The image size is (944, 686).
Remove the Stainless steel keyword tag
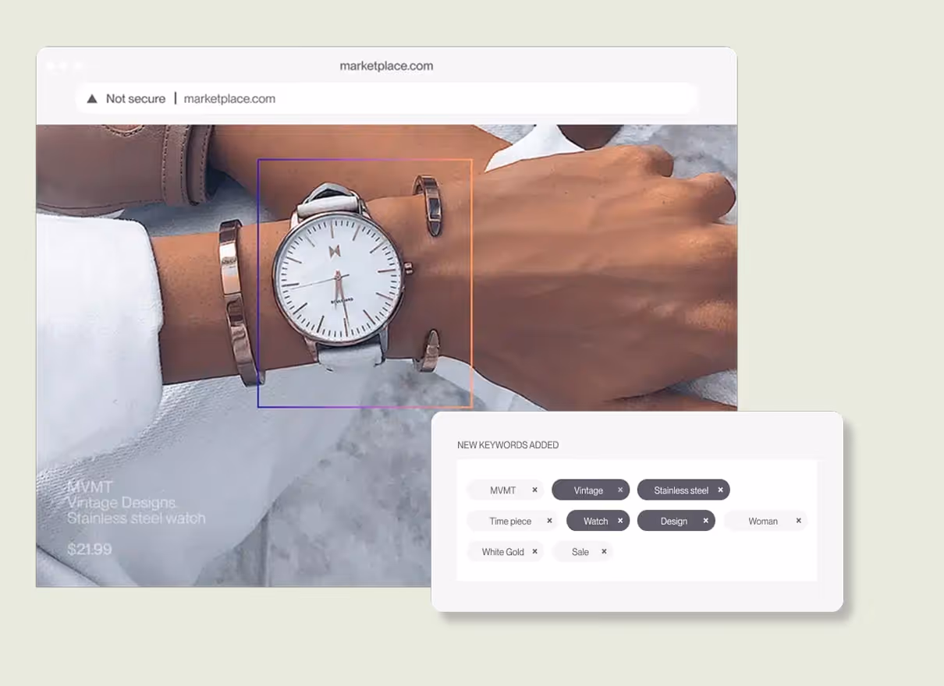pos(720,490)
